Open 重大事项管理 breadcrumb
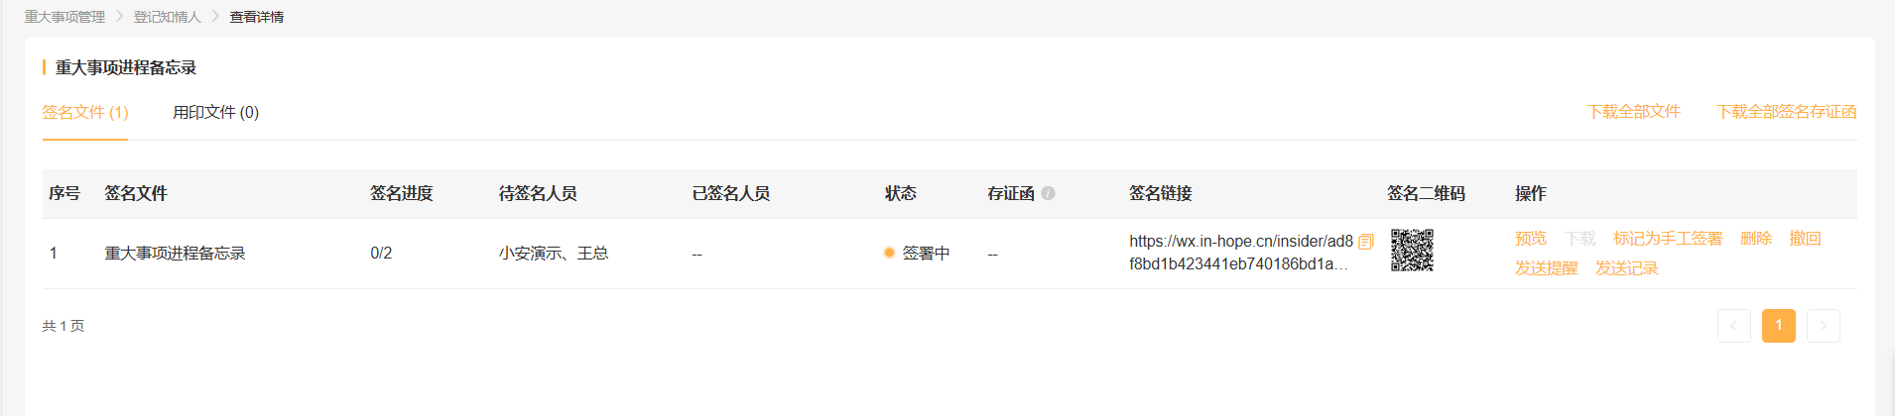 coord(64,17)
